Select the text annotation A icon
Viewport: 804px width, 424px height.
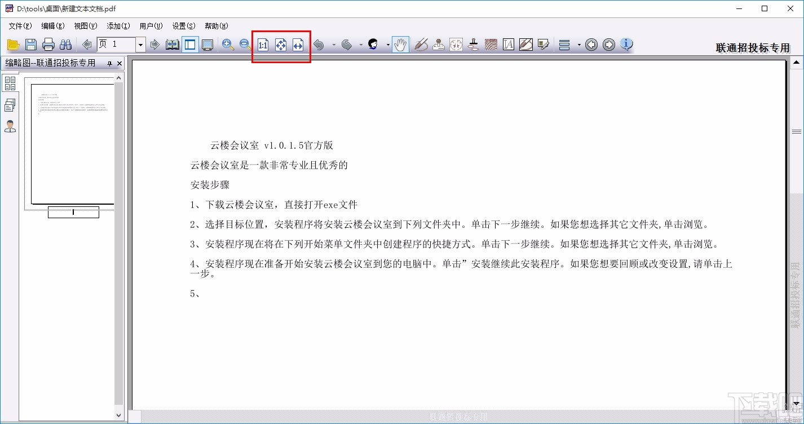[509, 45]
